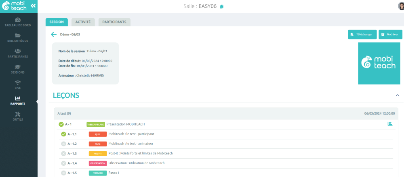Open the 'Pause !' message row
This screenshot has width=404, height=177.
pos(226,173)
